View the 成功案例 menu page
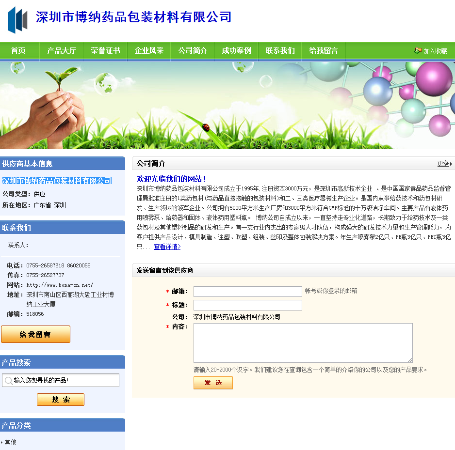The width and height of the screenshot is (455, 450). click(x=236, y=51)
